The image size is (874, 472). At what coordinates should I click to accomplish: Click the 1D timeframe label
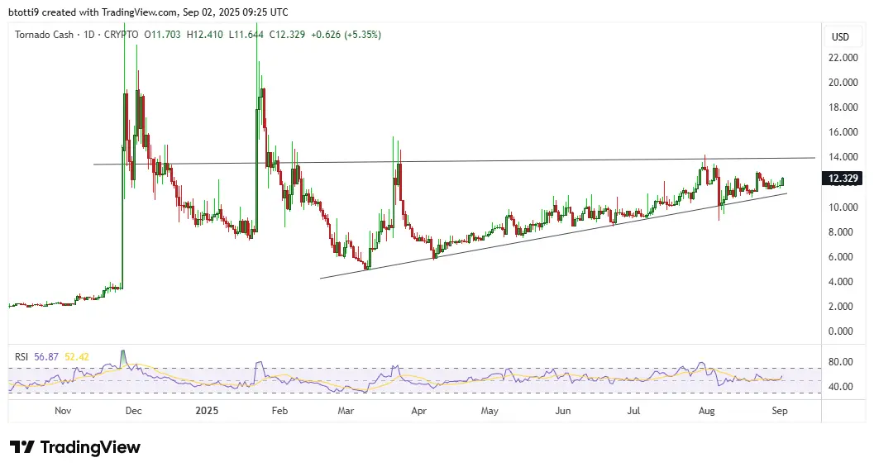(x=89, y=35)
